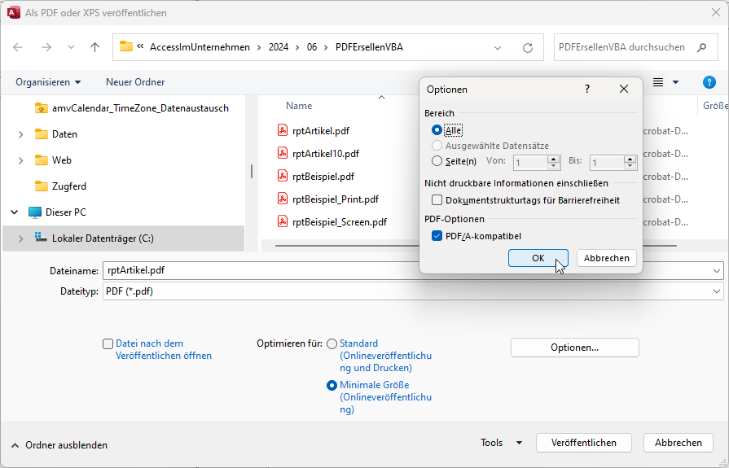Open the recent locations chevron
This screenshot has height=468, width=729.
[x=71, y=47]
